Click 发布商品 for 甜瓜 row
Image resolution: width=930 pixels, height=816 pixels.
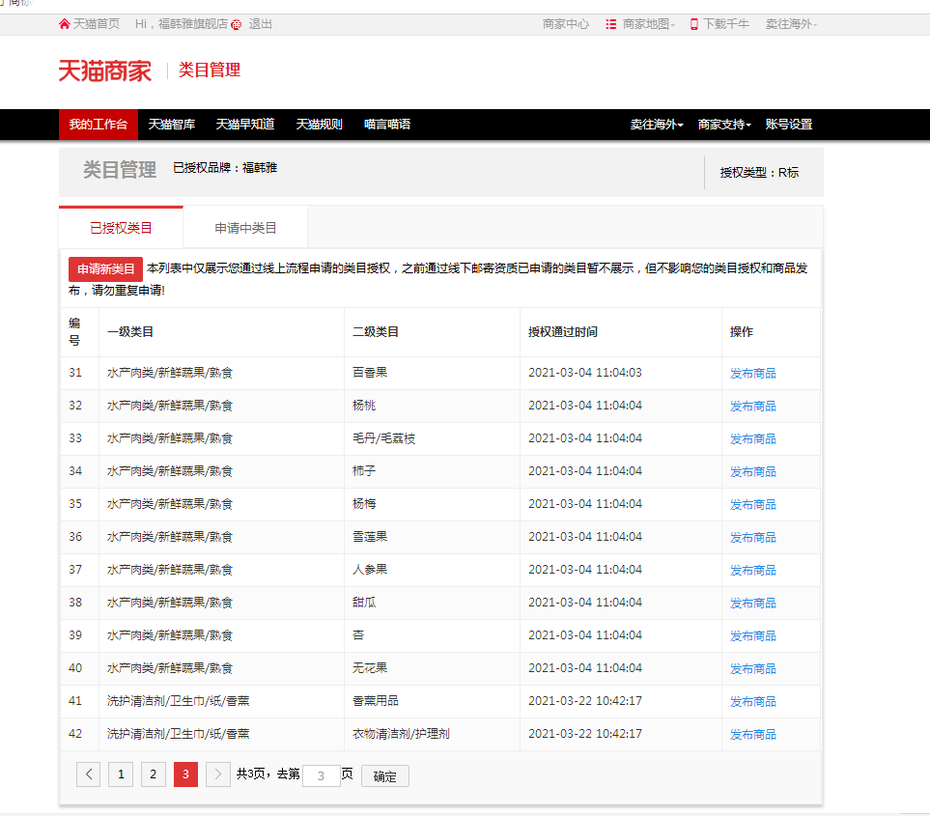tap(752, 604)
